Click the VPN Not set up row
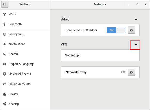The image size is (150, 110). pyautogui.click(x=100, y=55)
